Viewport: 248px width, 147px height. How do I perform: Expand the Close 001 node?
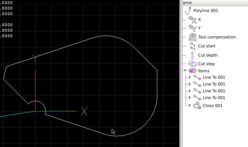190,105
